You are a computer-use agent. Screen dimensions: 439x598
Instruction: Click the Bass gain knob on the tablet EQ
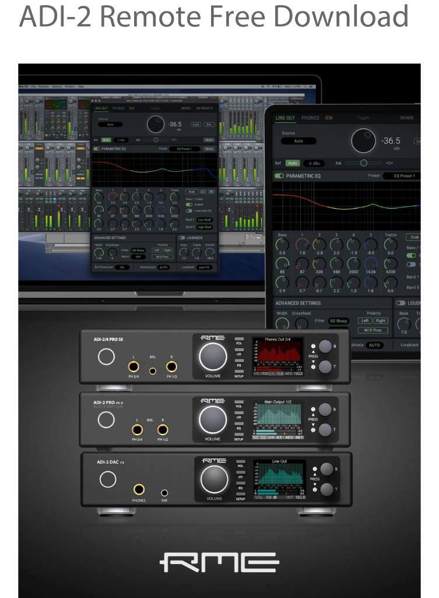tap(282, 245)
